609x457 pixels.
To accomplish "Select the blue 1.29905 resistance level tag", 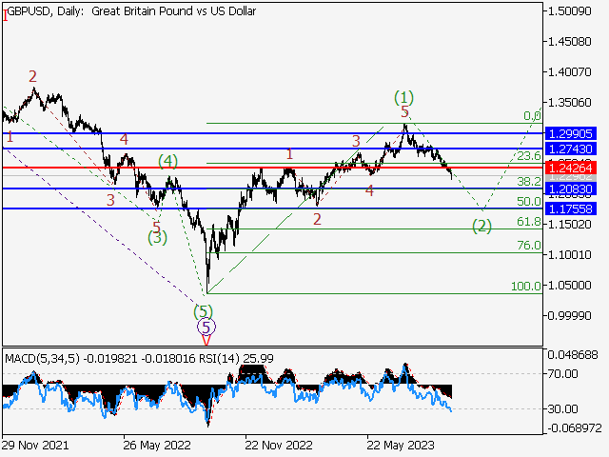I will (x=571, y=133).
